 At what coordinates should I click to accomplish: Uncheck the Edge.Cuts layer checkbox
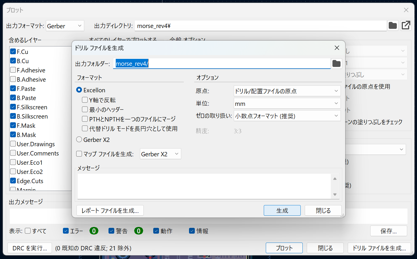point(13,181)
